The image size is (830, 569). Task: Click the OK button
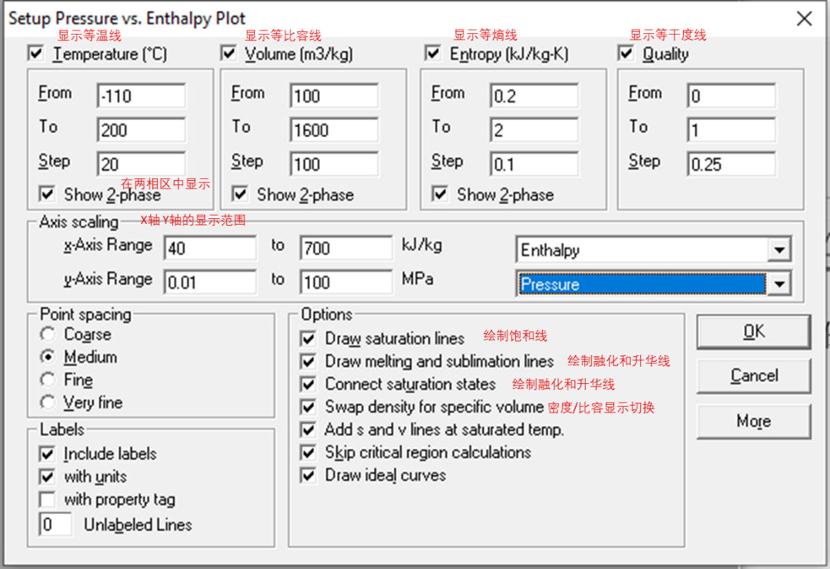click(x=752, y=331)
